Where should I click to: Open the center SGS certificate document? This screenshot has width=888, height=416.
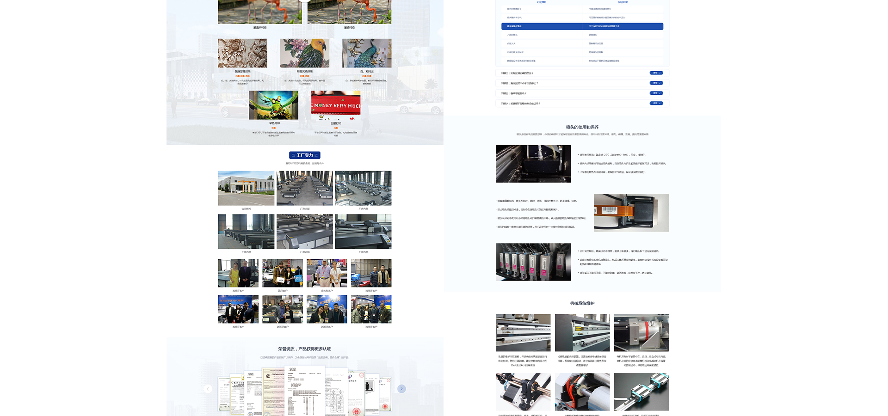(305, 391)
